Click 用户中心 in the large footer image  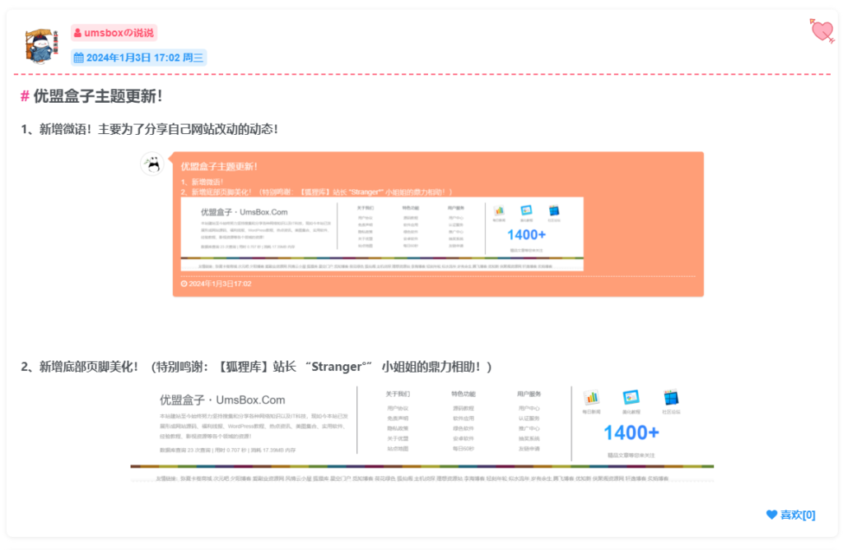click(x=529, y=409)
